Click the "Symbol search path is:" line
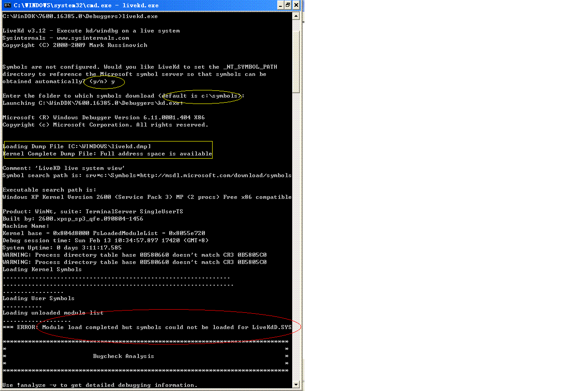The height and width of the screenshot is (391, 588). [x=147, y=175]
